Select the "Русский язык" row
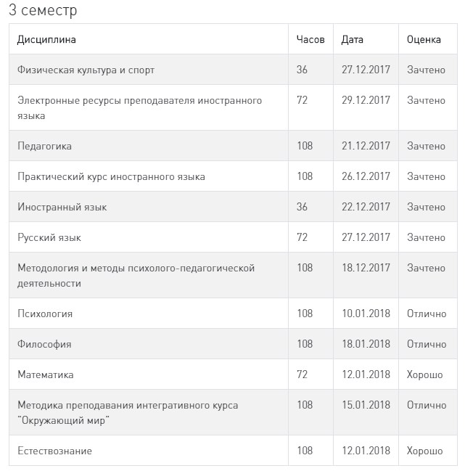Screen dimensions: 465x471 pyautogui.click(x=49, y=237)
